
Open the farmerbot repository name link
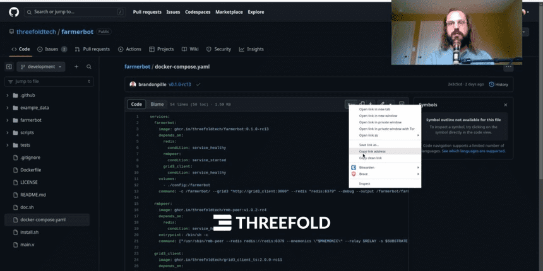77,32
